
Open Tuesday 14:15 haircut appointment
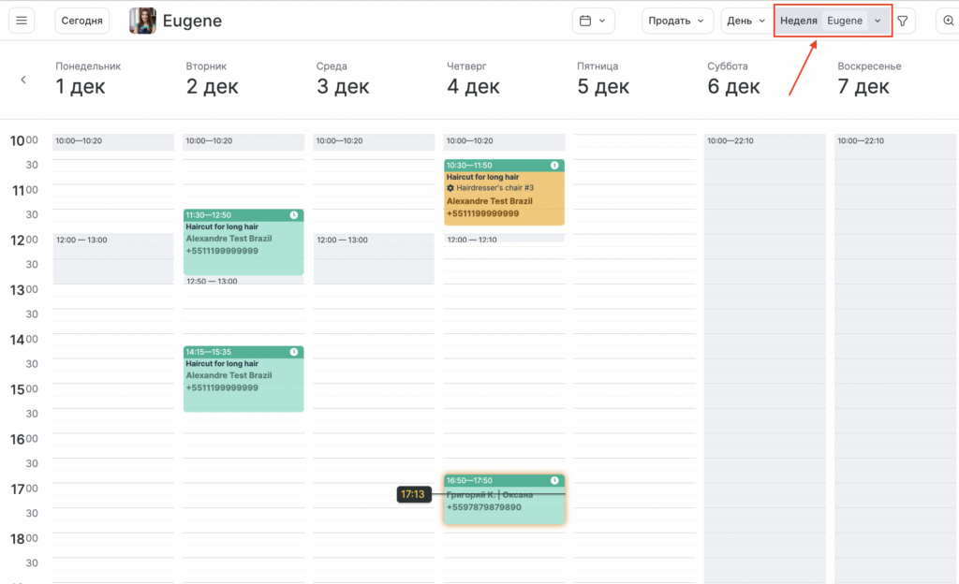pyautogui.click(x=243, y=384)
